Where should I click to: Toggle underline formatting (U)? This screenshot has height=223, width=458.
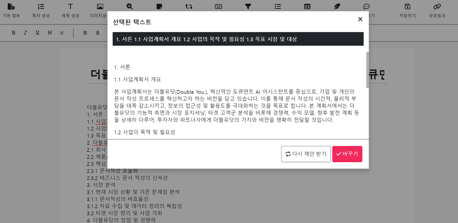click(37, 33)
